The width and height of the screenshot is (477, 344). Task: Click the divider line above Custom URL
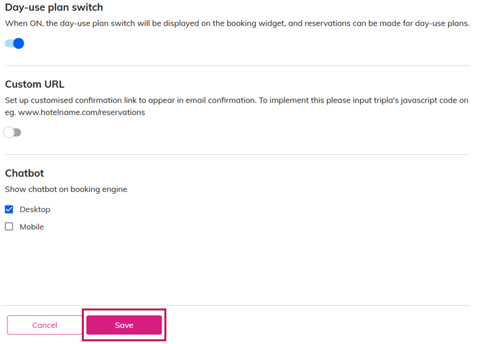[x=237, y=66]
